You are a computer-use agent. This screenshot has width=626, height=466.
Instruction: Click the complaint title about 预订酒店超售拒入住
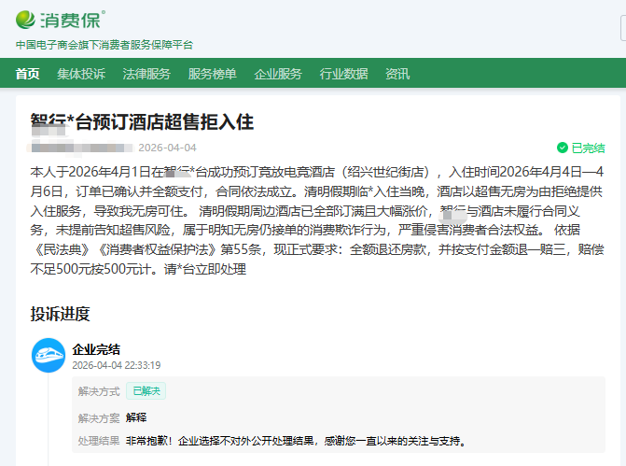[x=142, y=122]
